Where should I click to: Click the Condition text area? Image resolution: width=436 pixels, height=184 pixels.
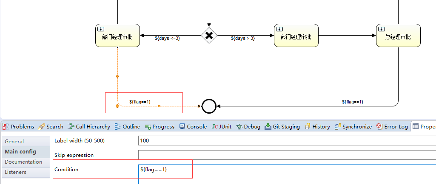point(287,174)
